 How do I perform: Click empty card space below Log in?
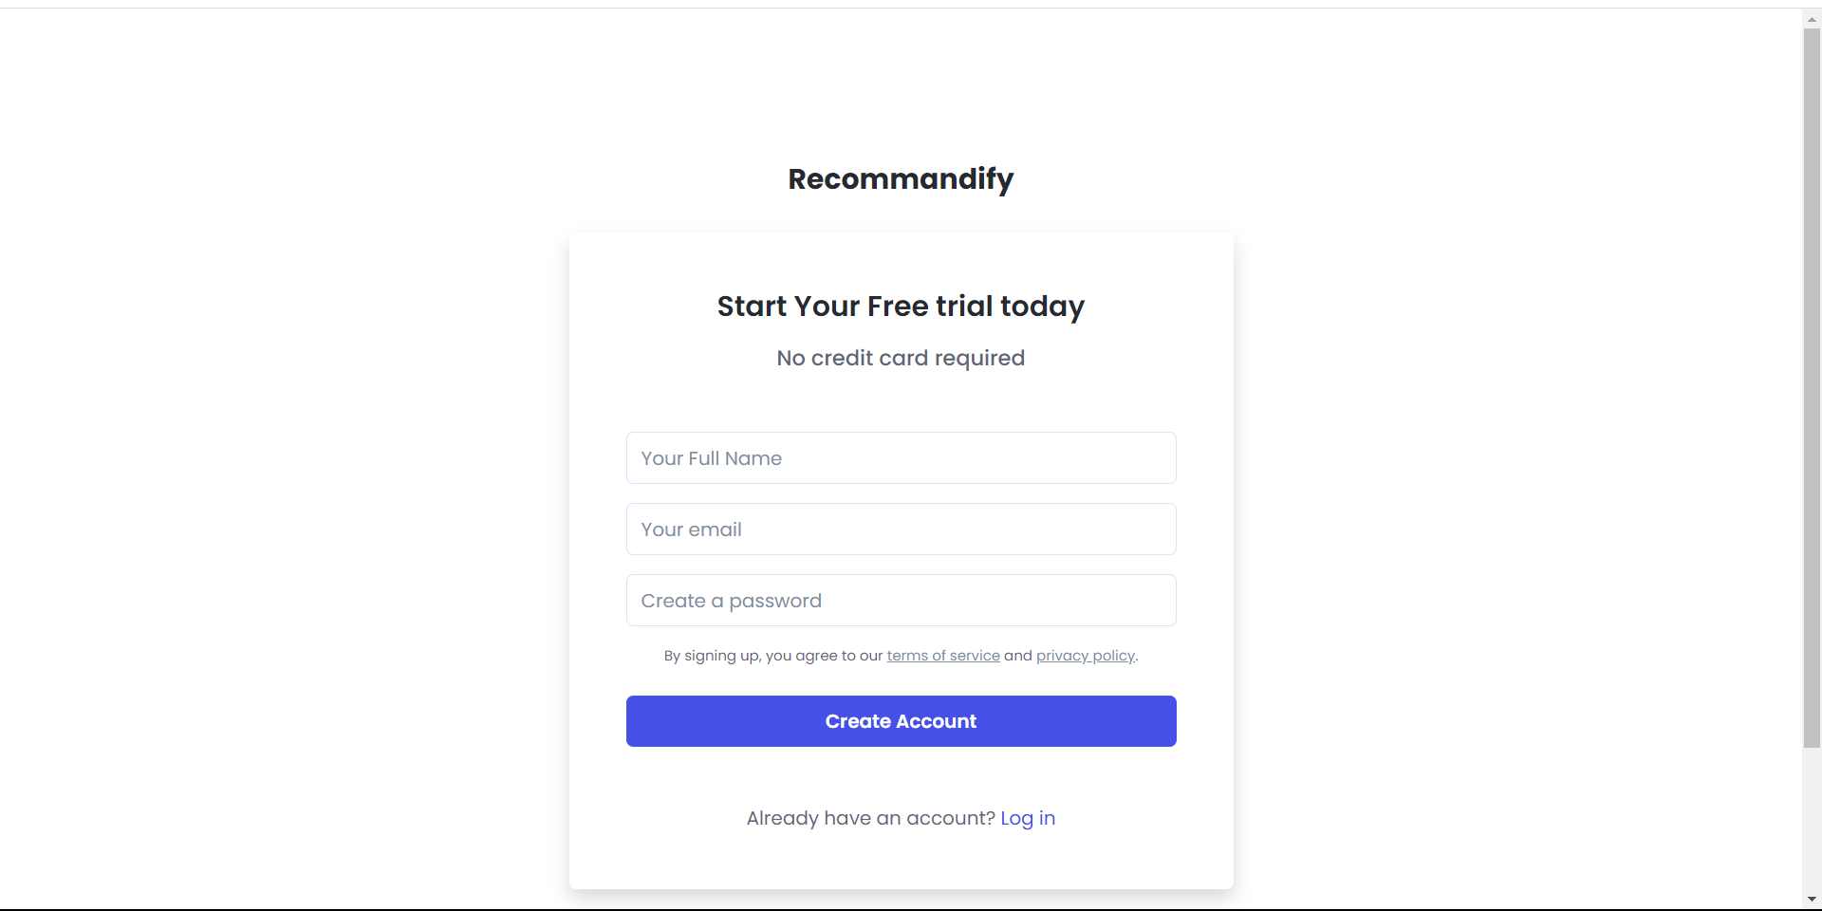[901, 862]
